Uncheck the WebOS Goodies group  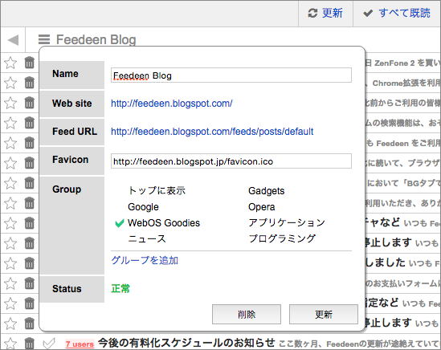click(x=157, y=223)
